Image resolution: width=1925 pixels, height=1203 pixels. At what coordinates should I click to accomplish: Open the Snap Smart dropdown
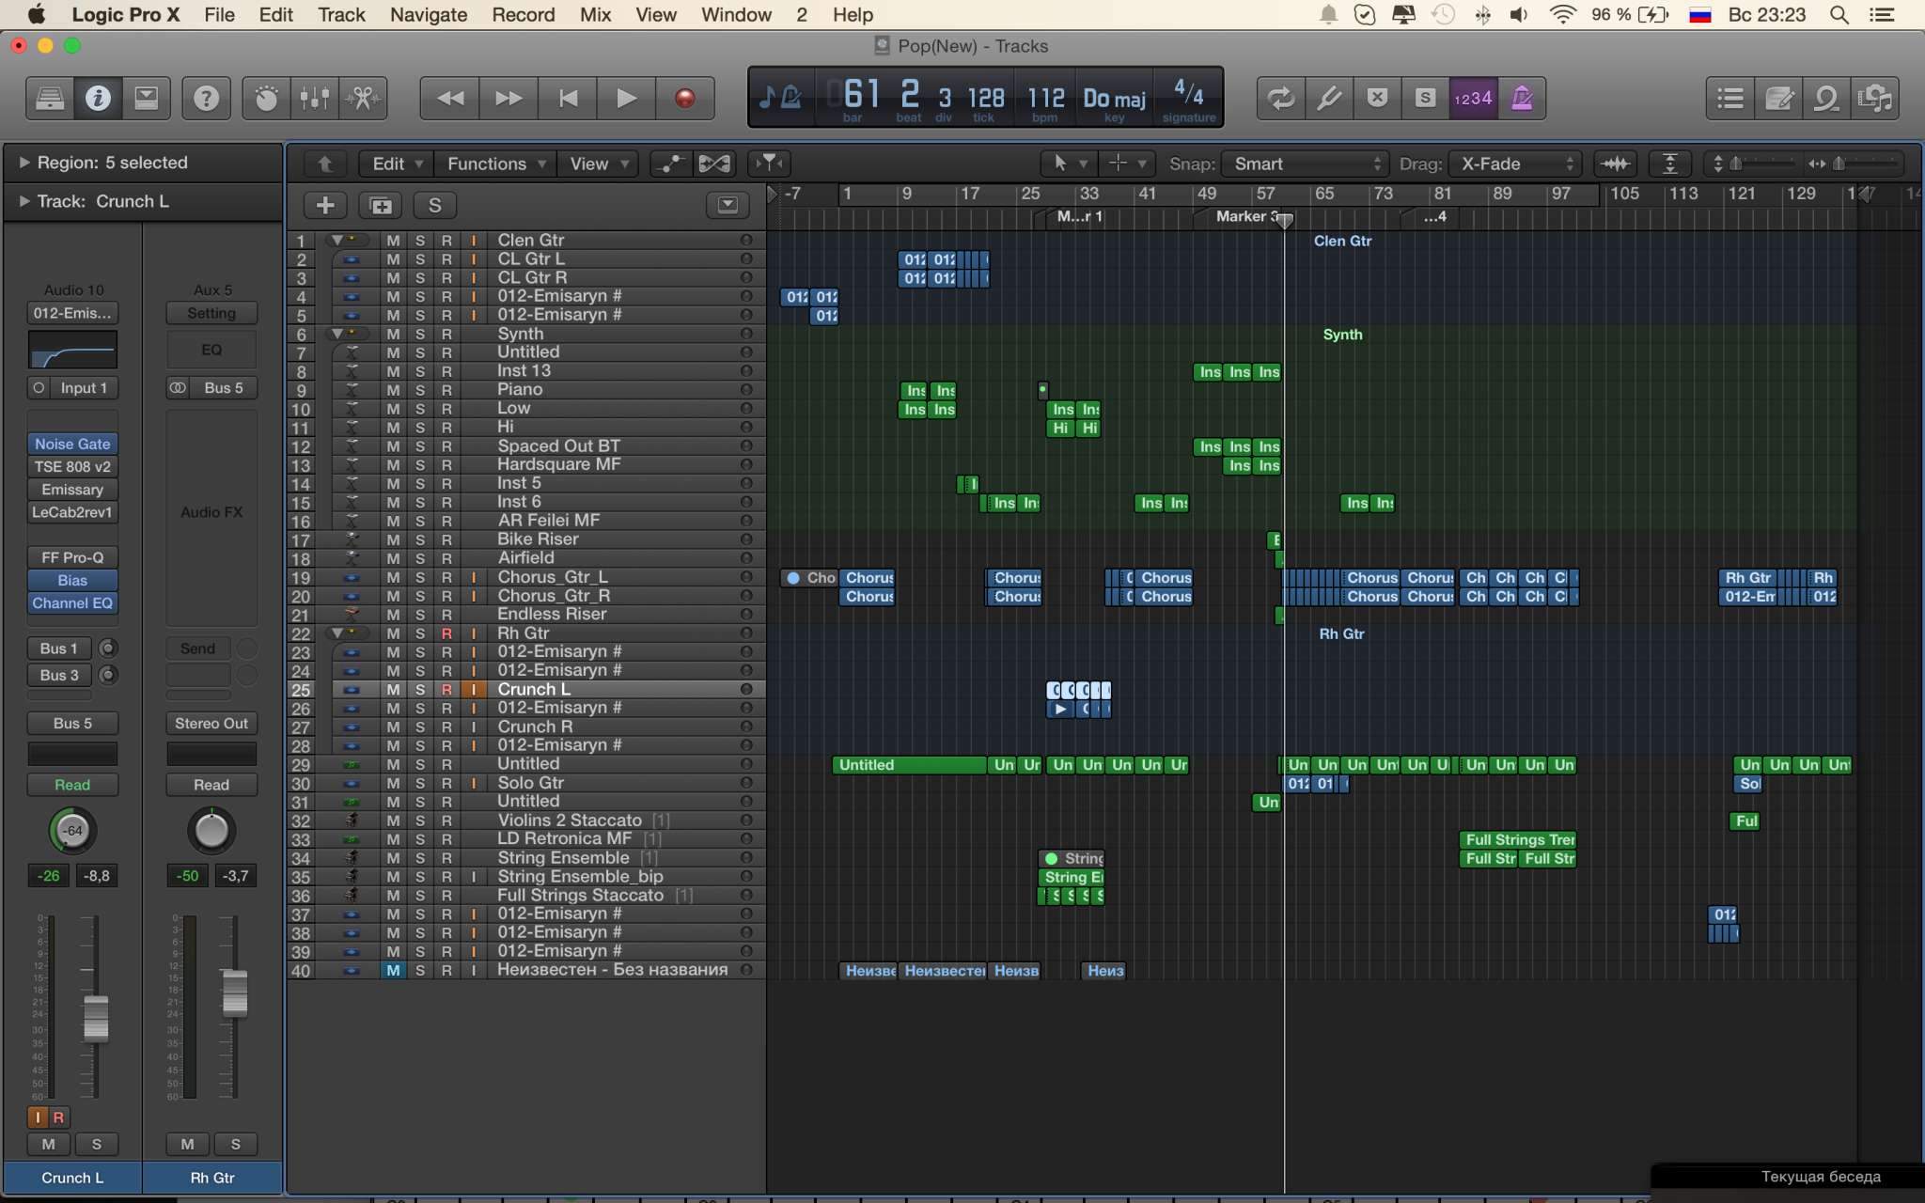(1307, 164)
